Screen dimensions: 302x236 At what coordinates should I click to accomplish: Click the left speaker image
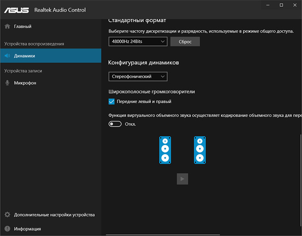[x=165, y=150]
